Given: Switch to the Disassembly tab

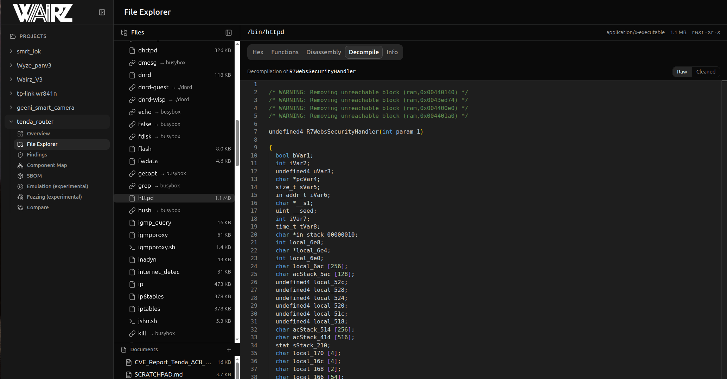Looking at the screenshot, I should click(323, 52).
